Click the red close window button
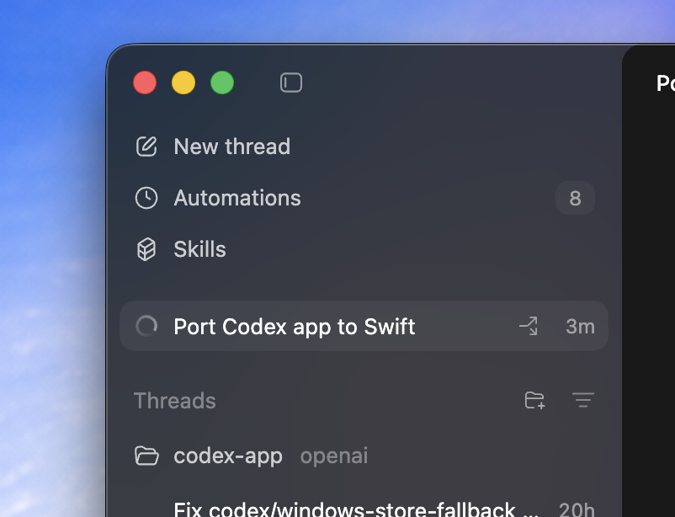 (x=145, y=83)
